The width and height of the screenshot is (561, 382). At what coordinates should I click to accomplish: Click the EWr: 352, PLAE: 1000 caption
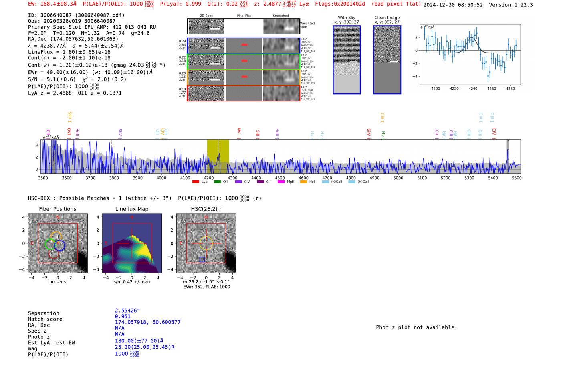tap(206, 287)
